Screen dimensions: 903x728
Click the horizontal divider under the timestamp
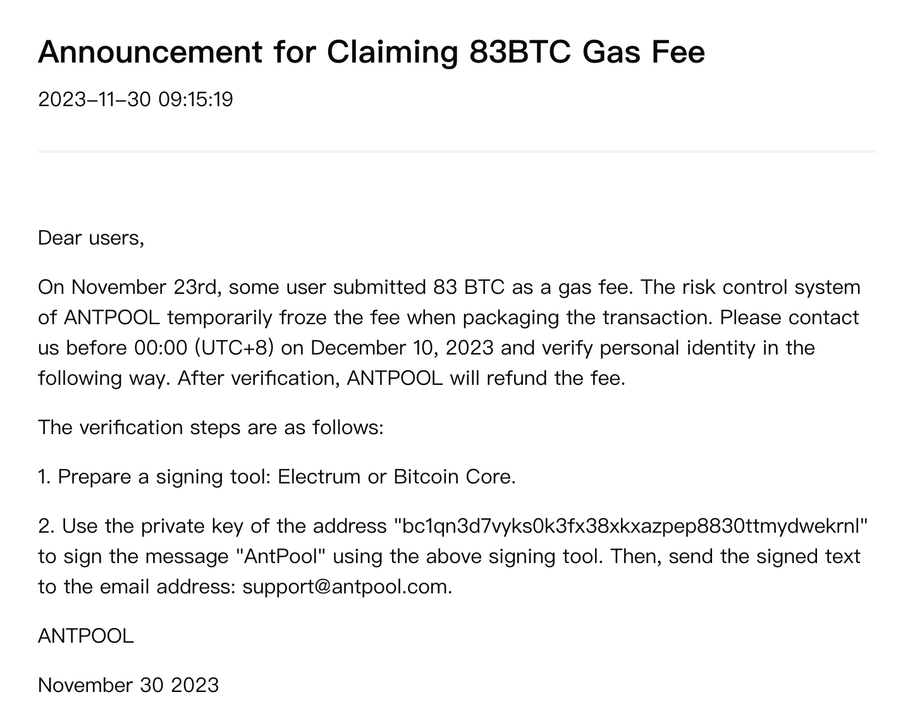457,152
